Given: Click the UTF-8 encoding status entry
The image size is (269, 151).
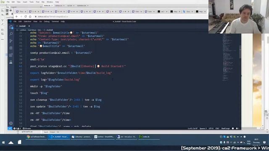Looking at the screenshot, I should [x=211, y=128].
